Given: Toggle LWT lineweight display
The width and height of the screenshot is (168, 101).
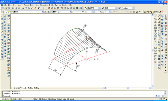Looking at the screenshot, I should (68, 99).
